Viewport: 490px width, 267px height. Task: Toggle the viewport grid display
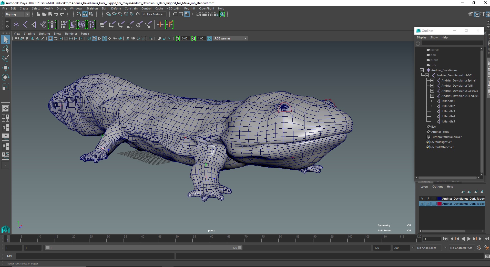(x=50, y=38)
